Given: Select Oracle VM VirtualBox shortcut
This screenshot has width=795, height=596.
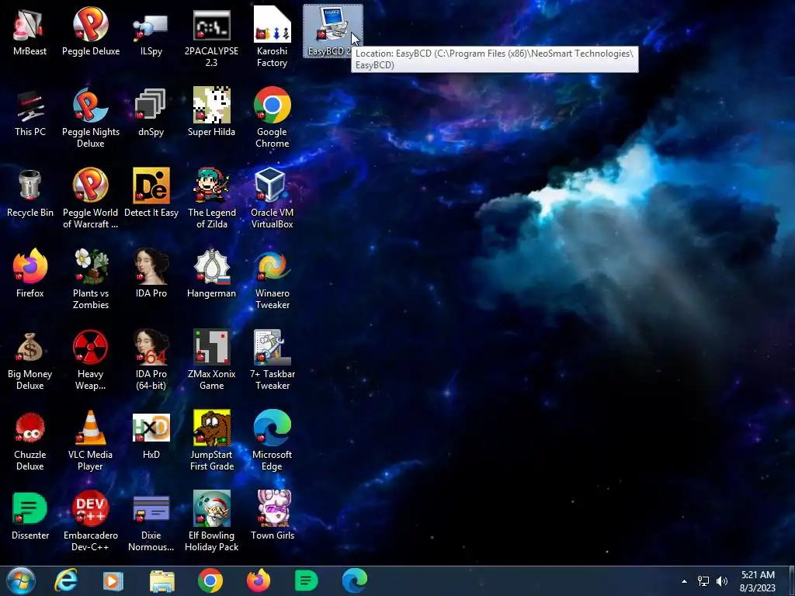Looking at the screenshot, I should 273,198.
